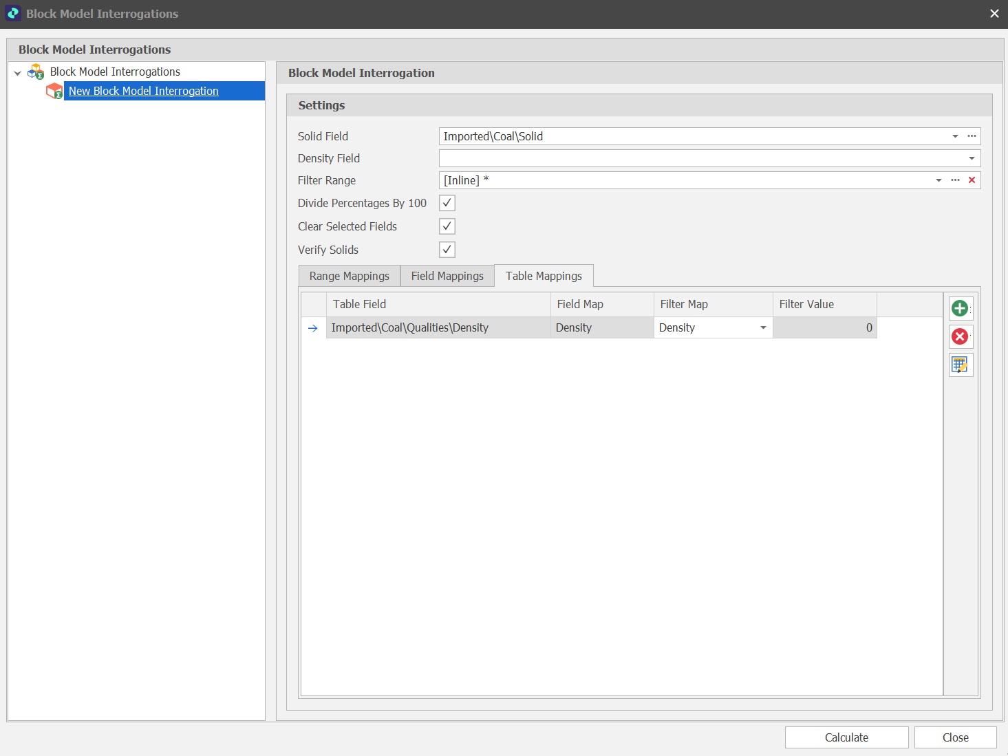1008x756 pixels.
Task: Toggle Divide Percentages By 100 checkbox
Action: pyautogui.click(x=447, y=203)
